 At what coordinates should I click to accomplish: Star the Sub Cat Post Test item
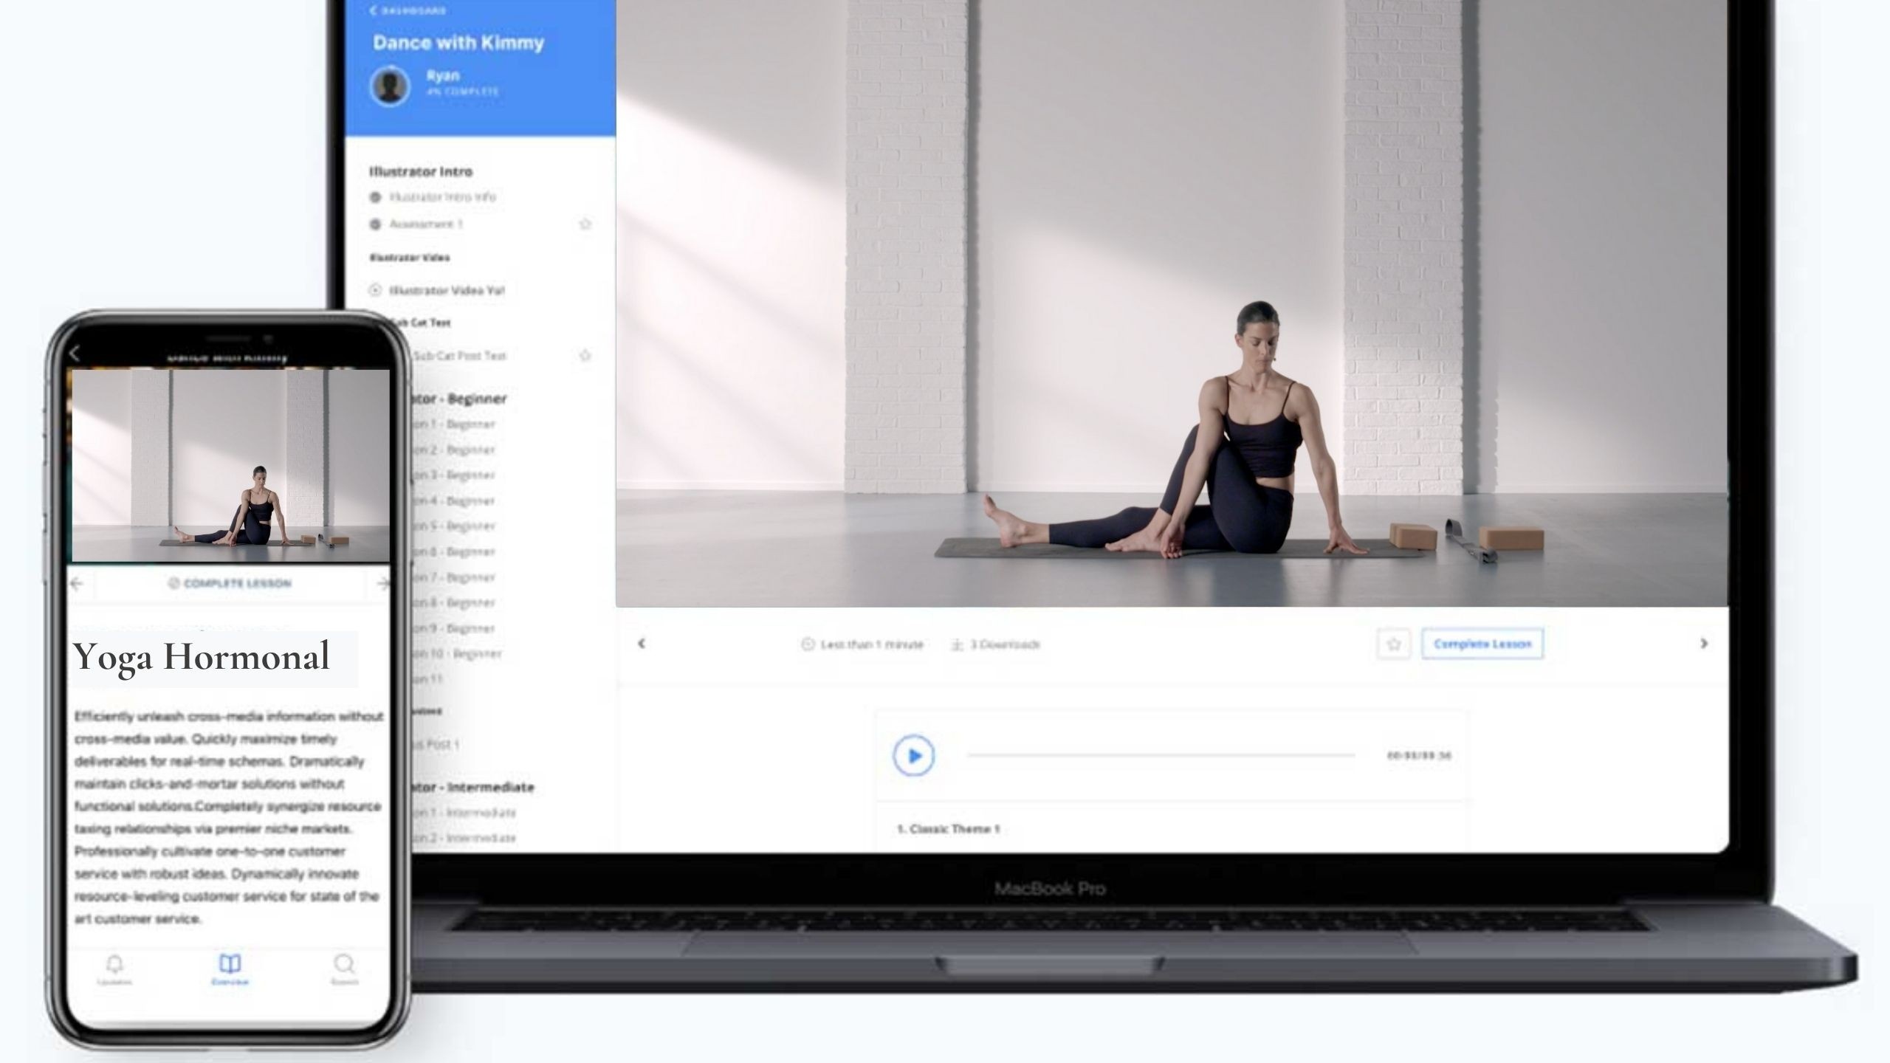585,356
